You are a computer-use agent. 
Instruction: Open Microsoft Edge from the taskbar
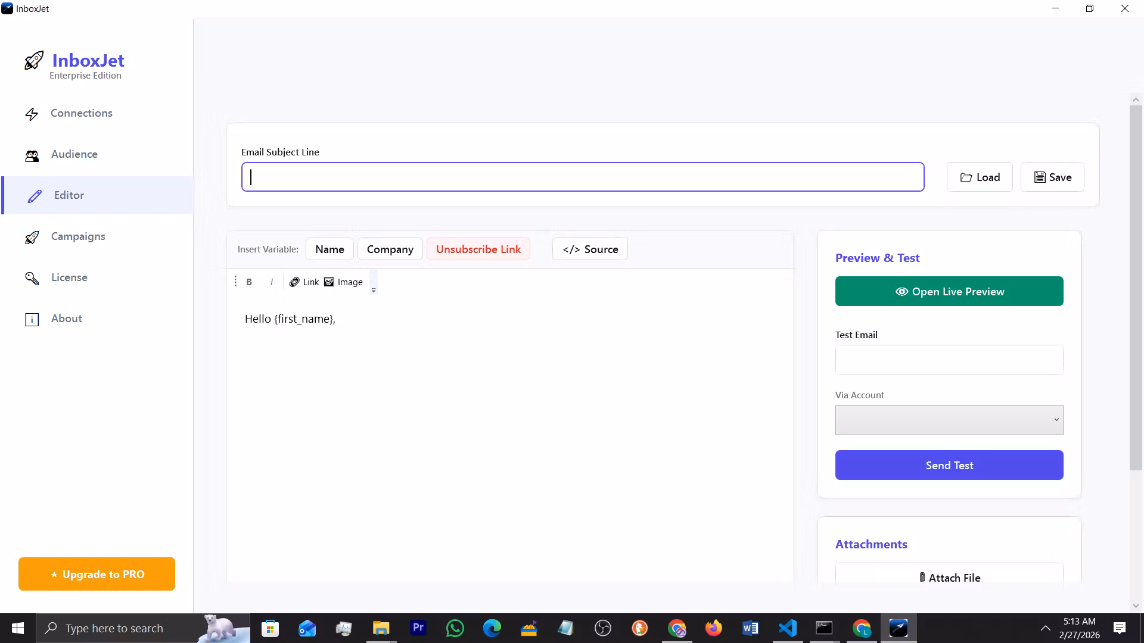click(492, 628)
